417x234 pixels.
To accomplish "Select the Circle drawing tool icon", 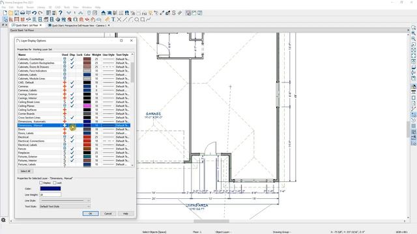I will (136, 19).
